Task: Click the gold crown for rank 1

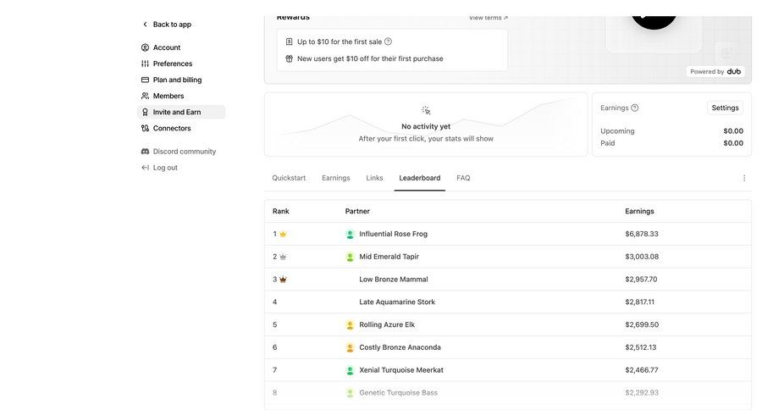Action: tap(283, 234)
